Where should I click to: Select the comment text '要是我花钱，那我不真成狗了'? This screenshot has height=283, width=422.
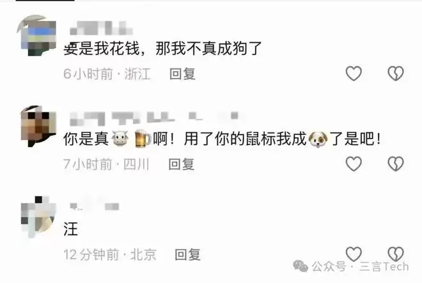(x=162, y=49)
